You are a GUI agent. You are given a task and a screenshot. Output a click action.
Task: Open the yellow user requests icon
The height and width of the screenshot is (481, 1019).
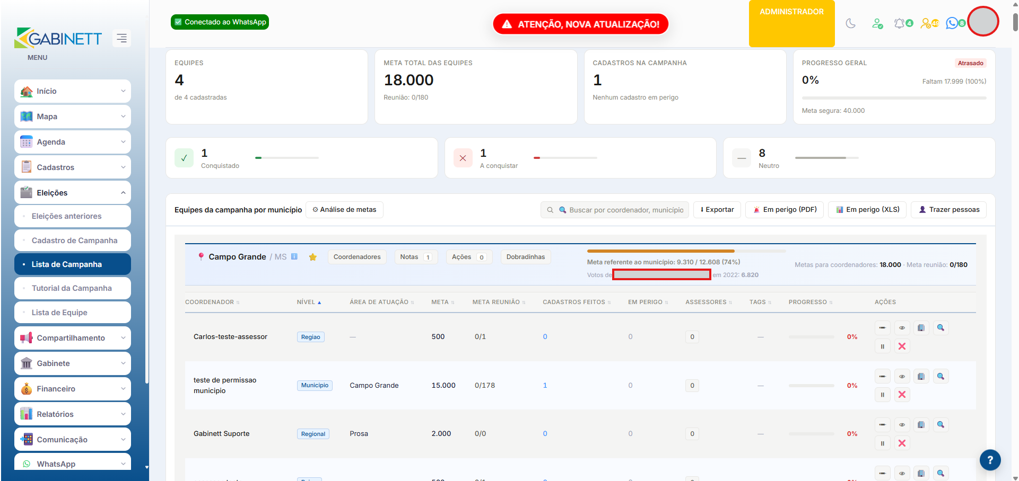pos(929,23)
